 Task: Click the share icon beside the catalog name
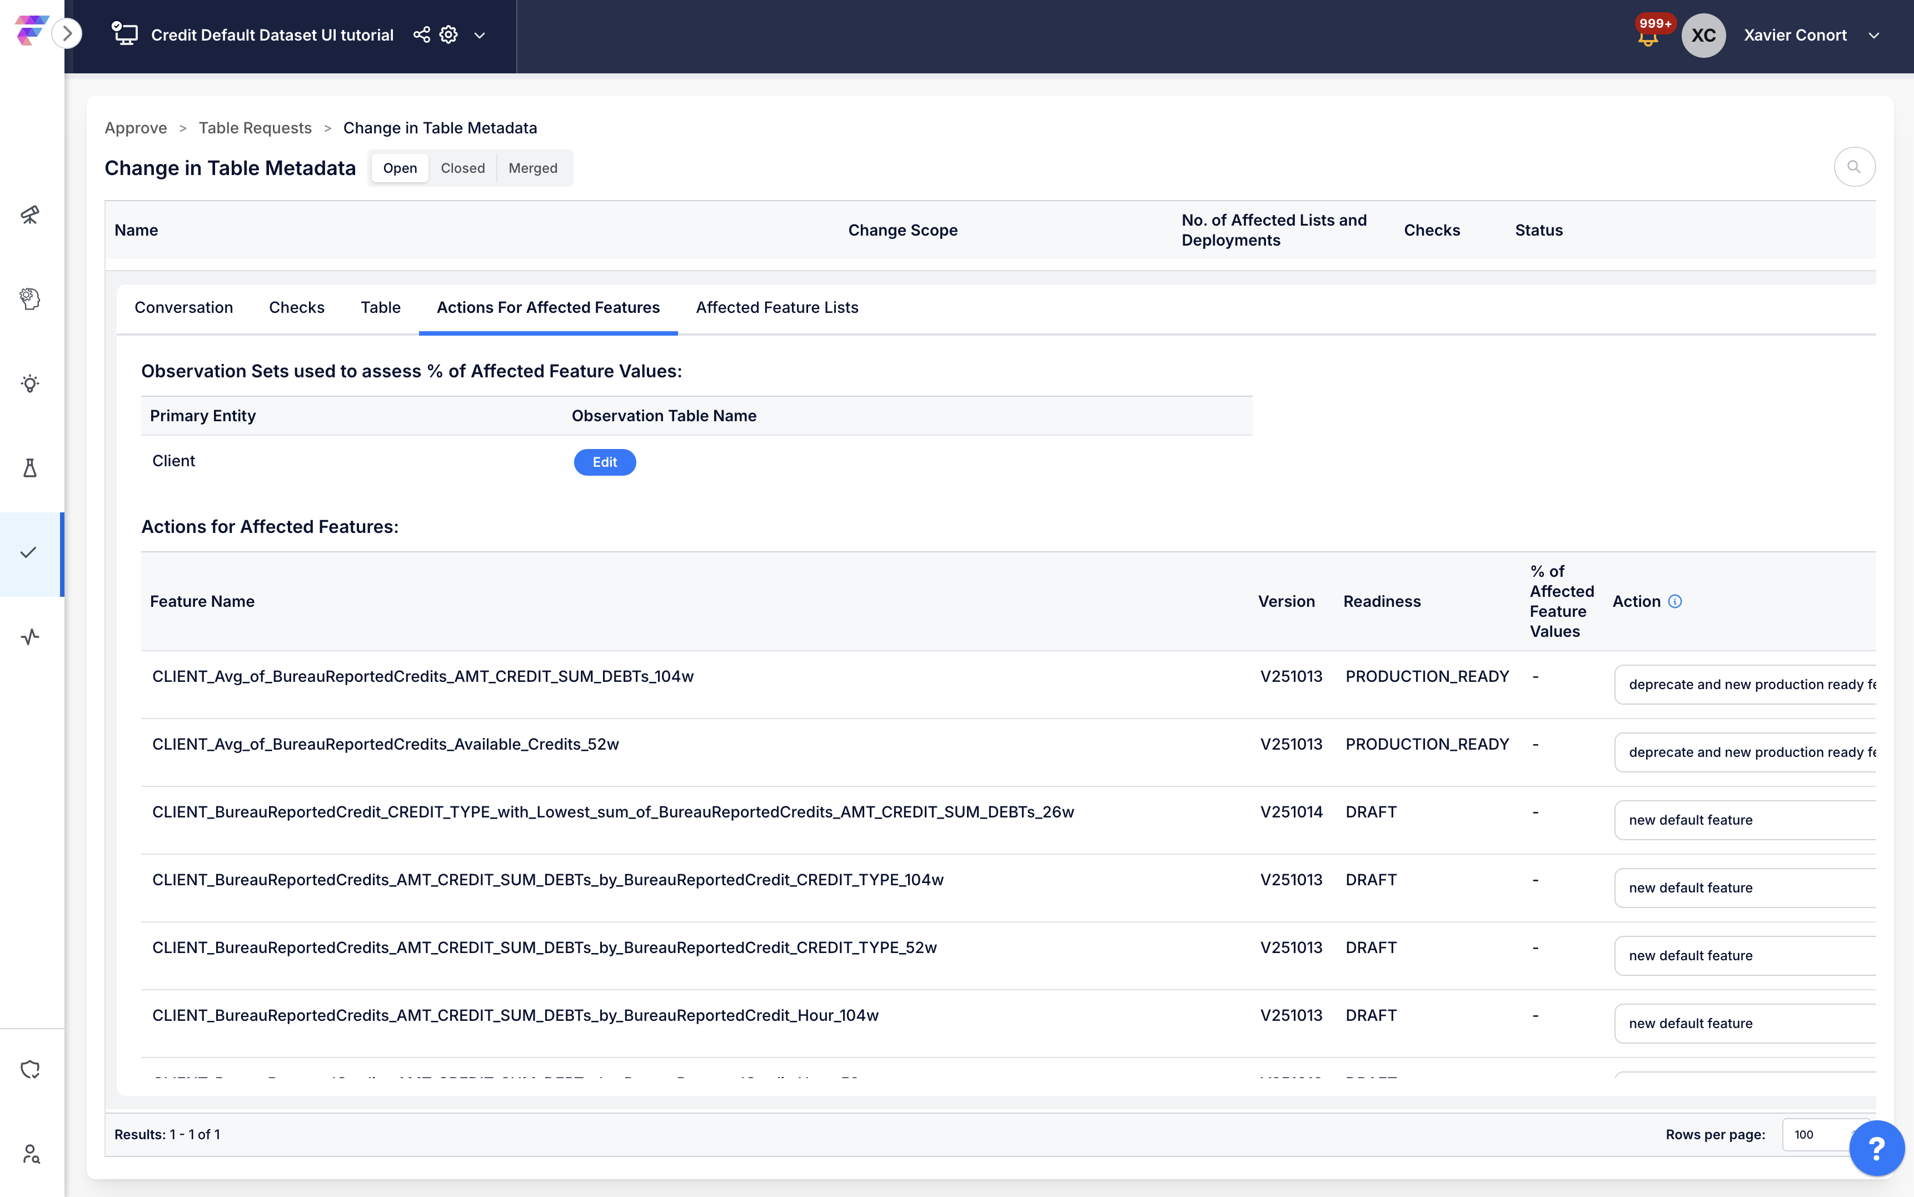[x=422, y=35]
